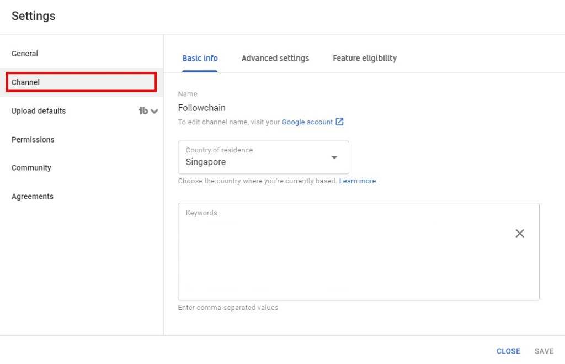The height and width of the screenshot is (364, 565).
Task: Select the Channel settings section
Action: pyautogui.click(x=82, y=82)
